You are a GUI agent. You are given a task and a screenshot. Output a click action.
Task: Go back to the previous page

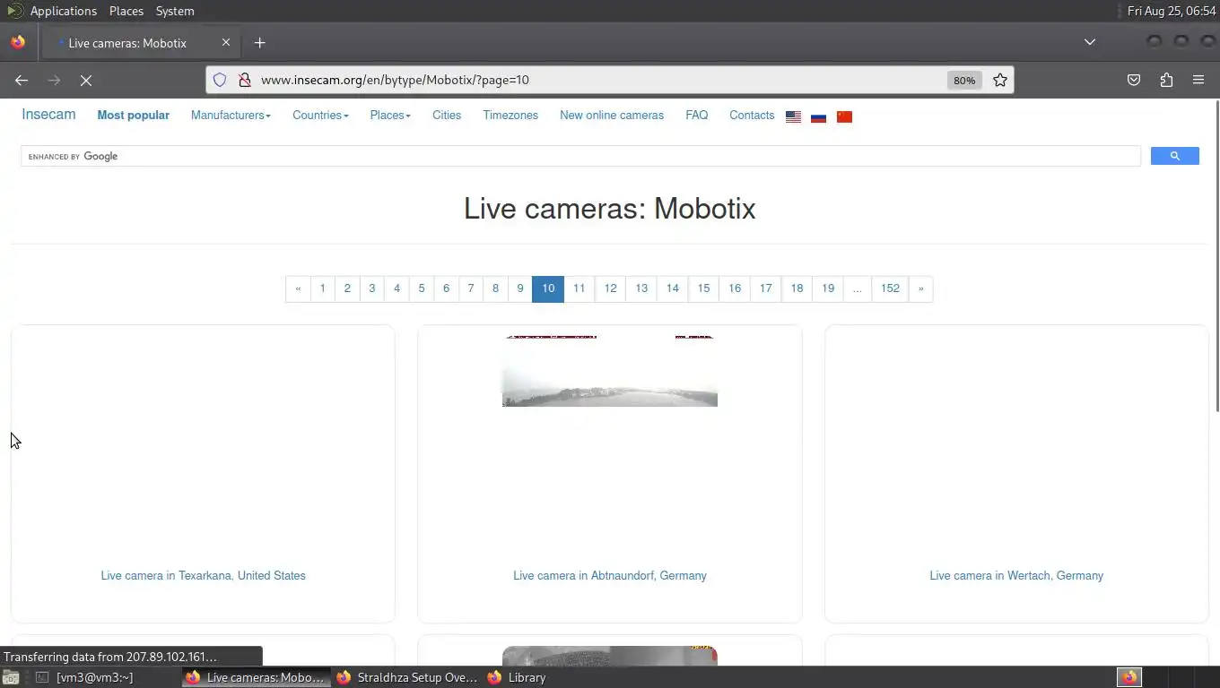click(x=22, y=80)
